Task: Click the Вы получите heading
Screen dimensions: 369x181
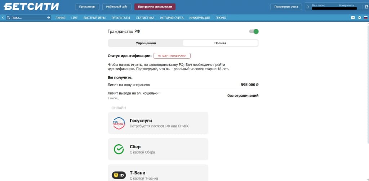Action: [120, 77]
